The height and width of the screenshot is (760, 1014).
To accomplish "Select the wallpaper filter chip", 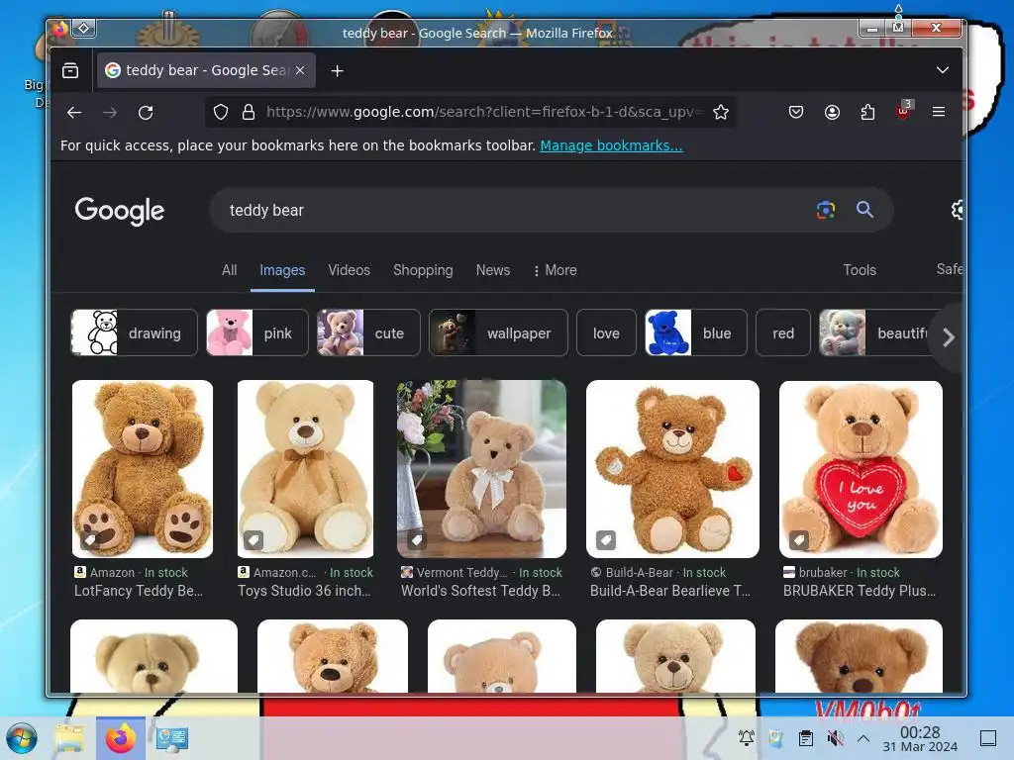I will pyautogui.click(x=498, y=332).
